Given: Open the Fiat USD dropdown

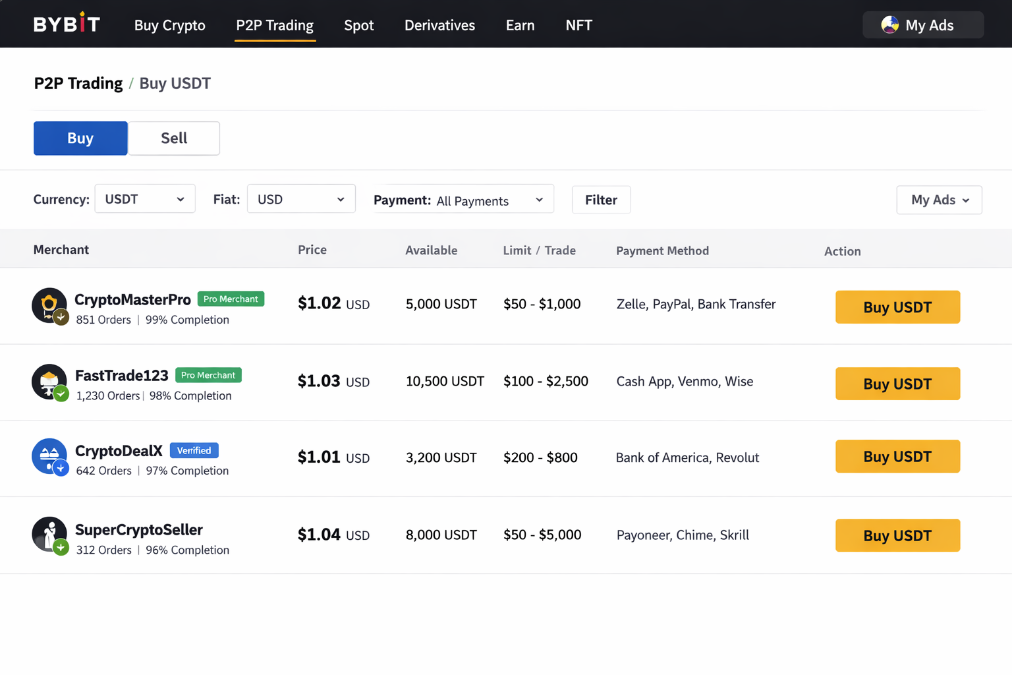Looking at the screenshot, I should point(301,199).
